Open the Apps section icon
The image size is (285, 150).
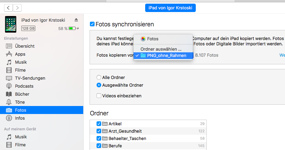(x=9, y=54)
